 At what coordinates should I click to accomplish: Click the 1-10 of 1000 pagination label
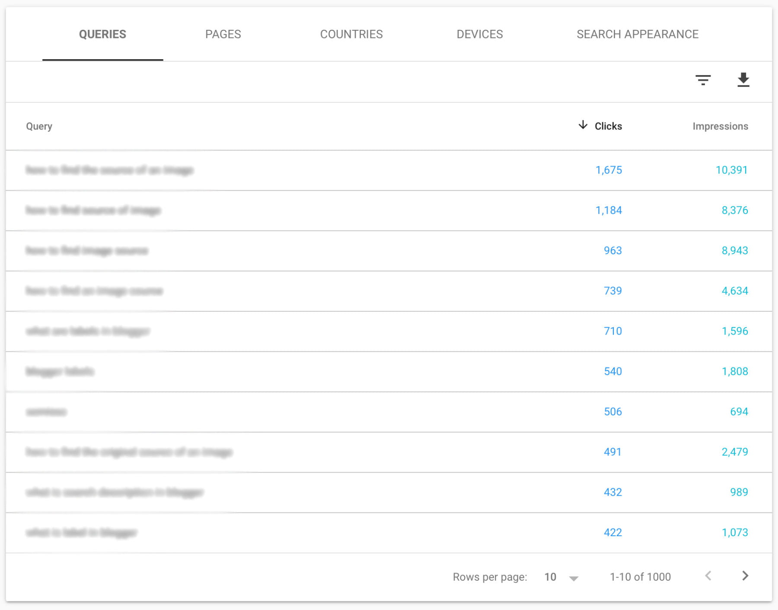click(x=640, y=577)
